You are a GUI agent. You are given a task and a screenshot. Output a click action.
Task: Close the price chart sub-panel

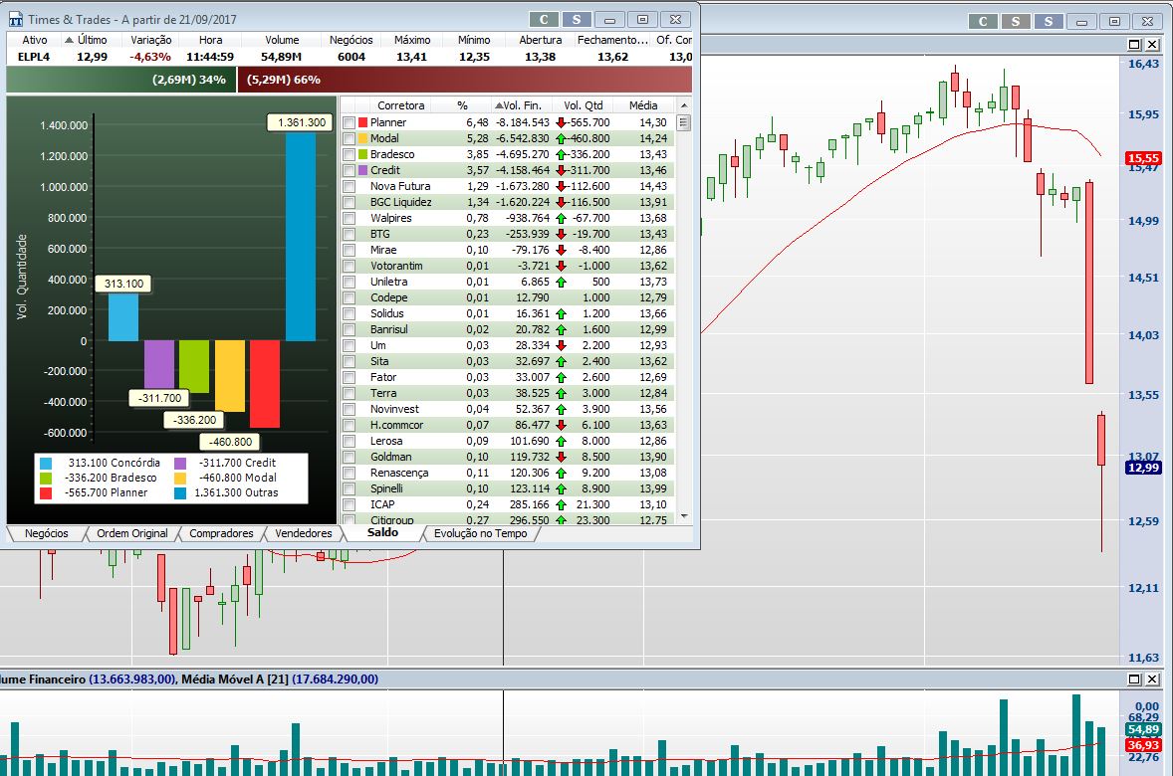[x=1152, y=45]
